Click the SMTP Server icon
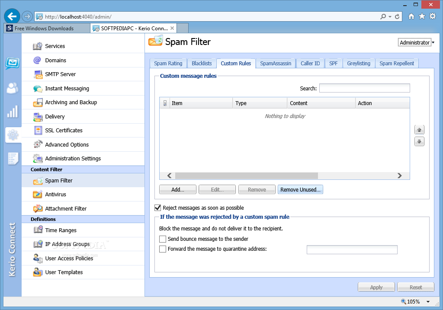This screenshot has height=310, width=443. pyautogui.click(x=38, y=74)
